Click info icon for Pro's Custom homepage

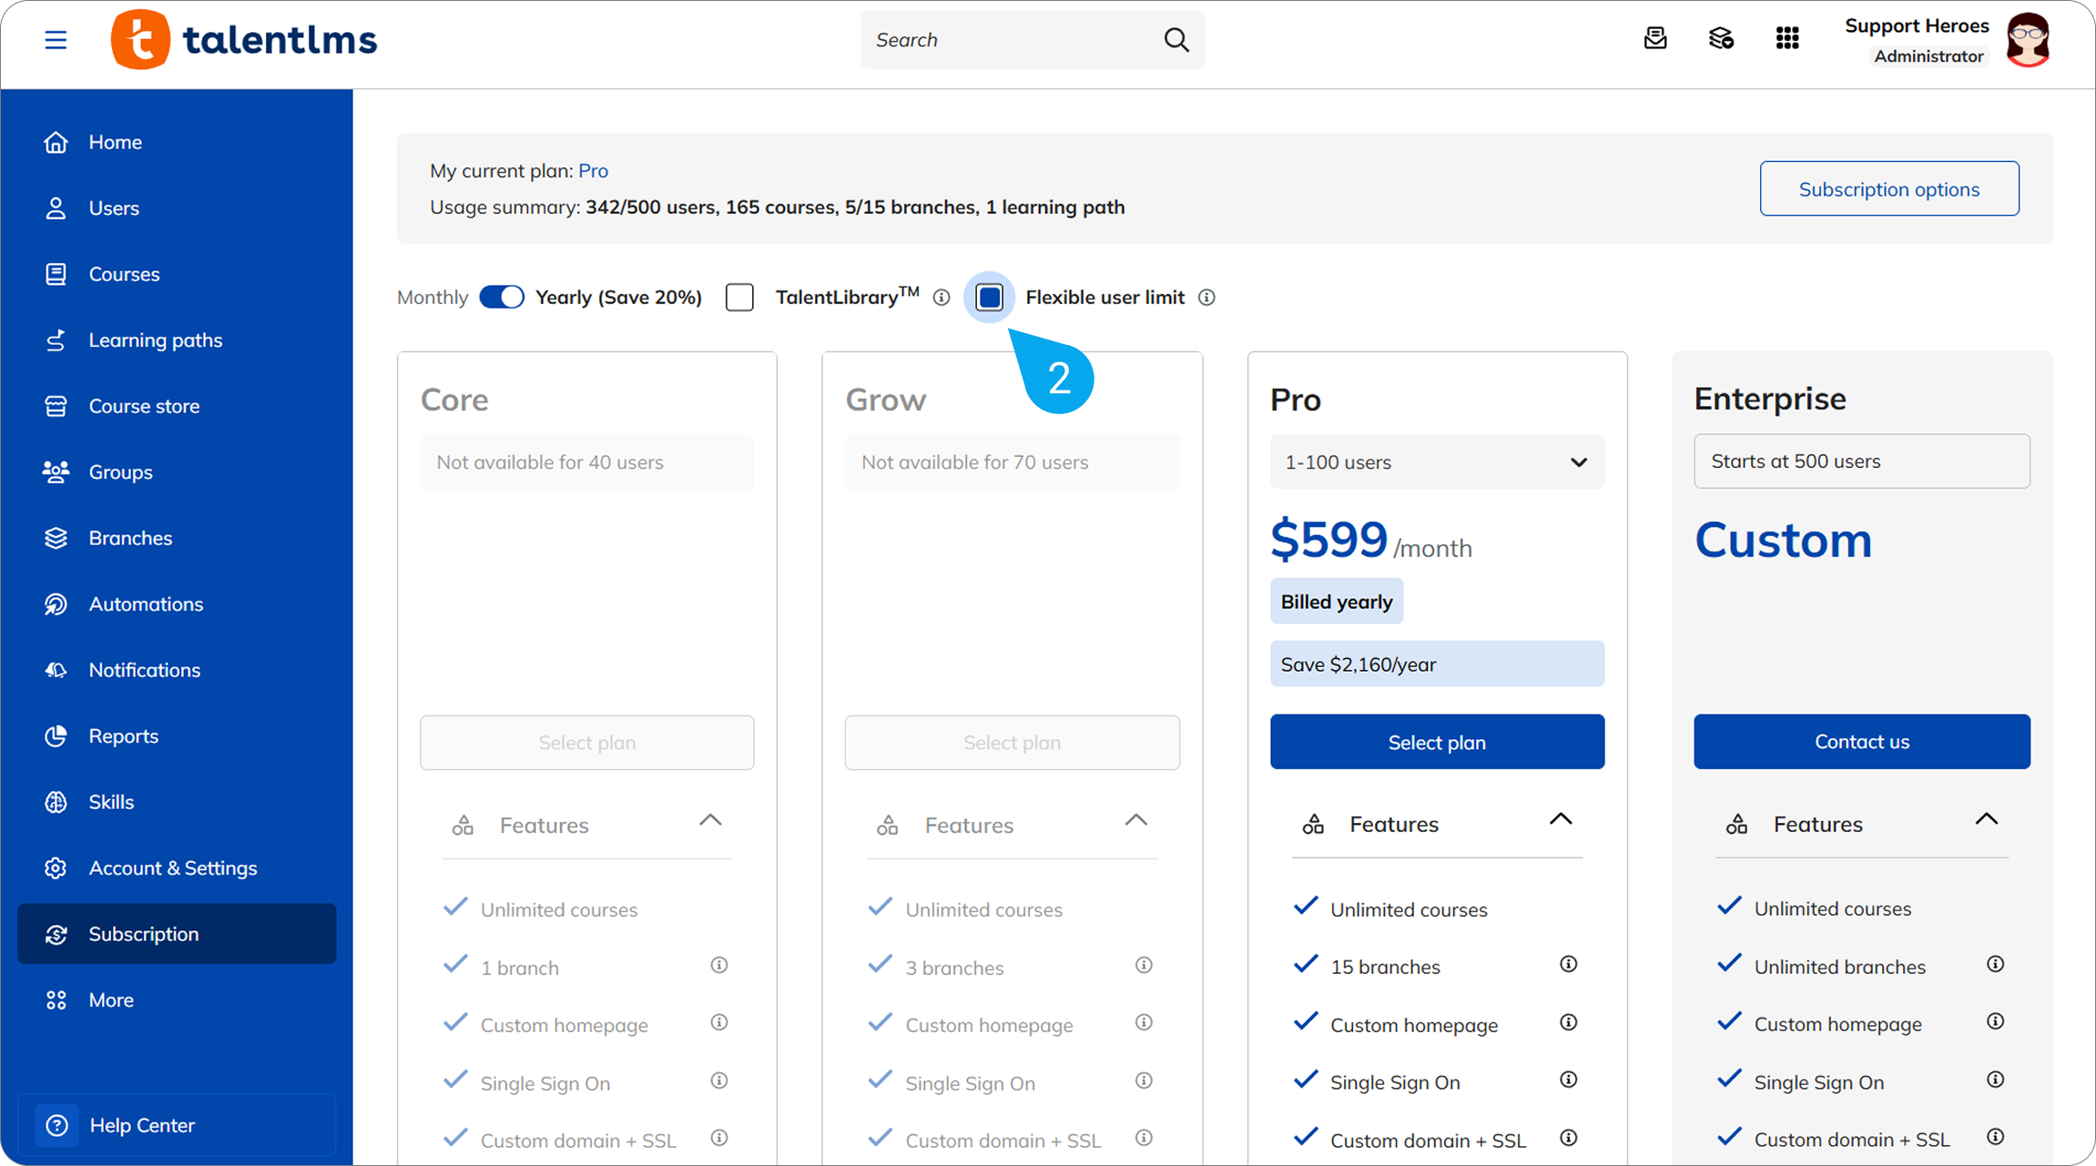point(1568,1022)
